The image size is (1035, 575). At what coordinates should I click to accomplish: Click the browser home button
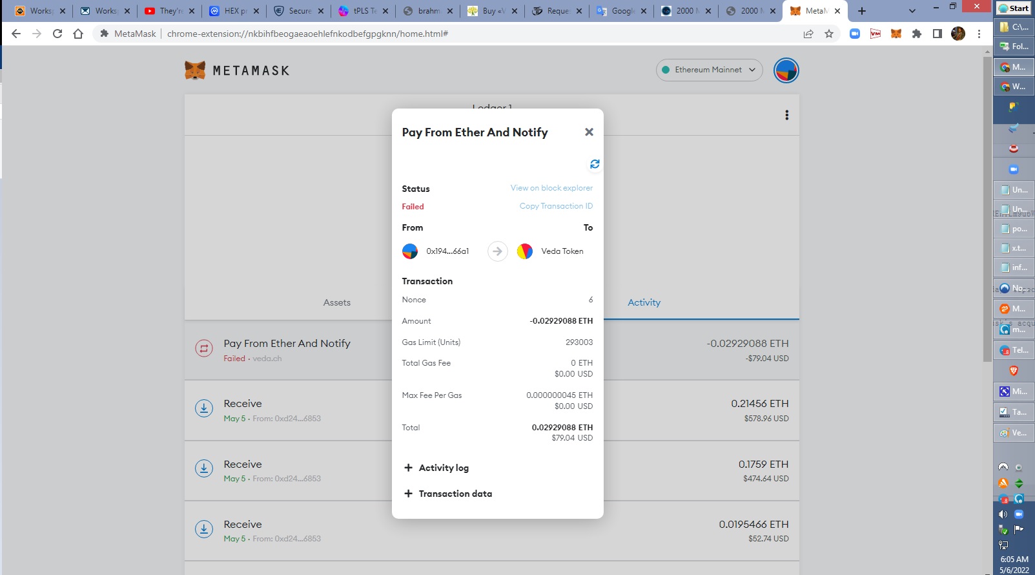click(78, 34)
